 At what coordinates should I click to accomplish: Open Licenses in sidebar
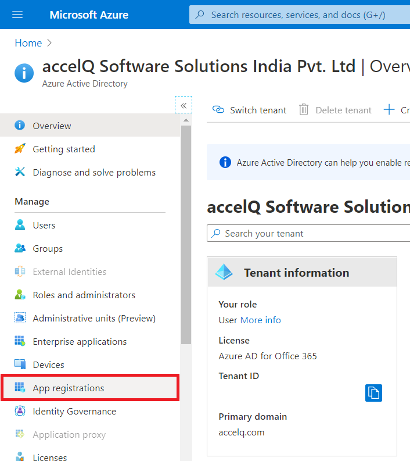coord(90,457)
